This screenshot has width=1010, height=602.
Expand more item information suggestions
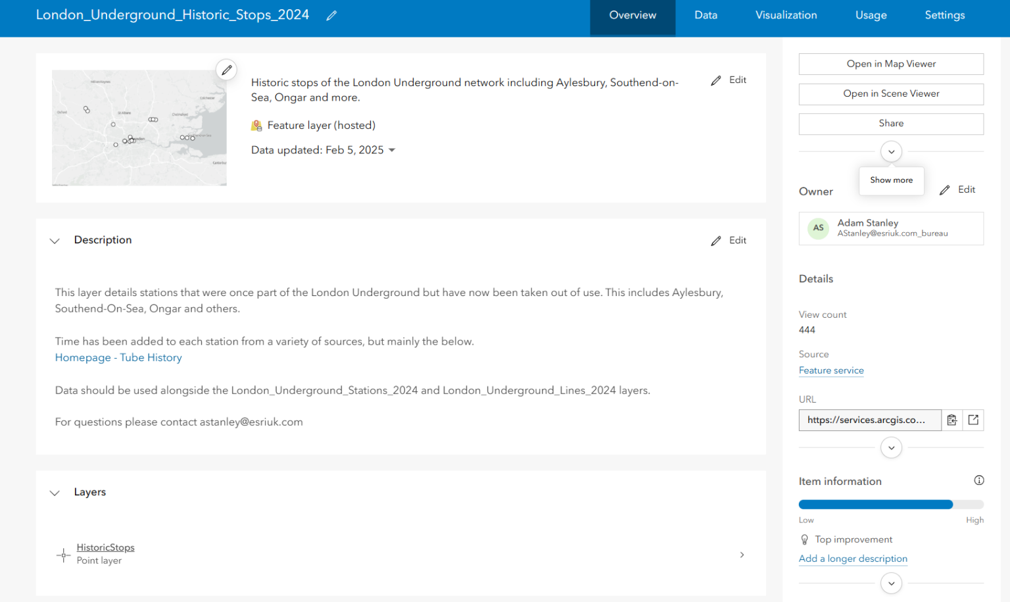891,584
